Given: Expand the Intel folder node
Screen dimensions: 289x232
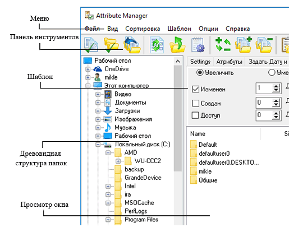Looking at the screenshot, I should pos(108,186).
